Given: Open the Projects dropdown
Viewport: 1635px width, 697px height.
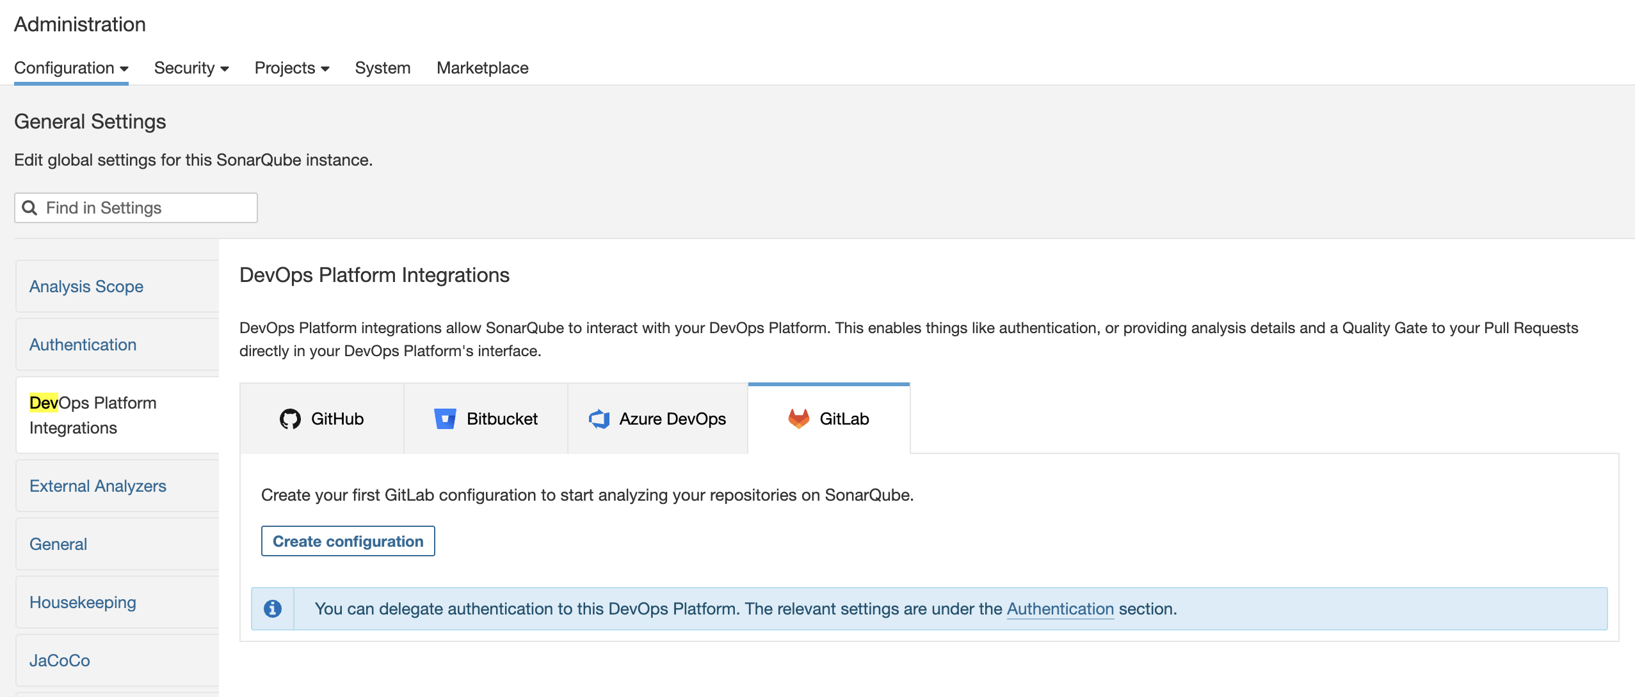Looking at the screenshot, I should tap(291, 68).
